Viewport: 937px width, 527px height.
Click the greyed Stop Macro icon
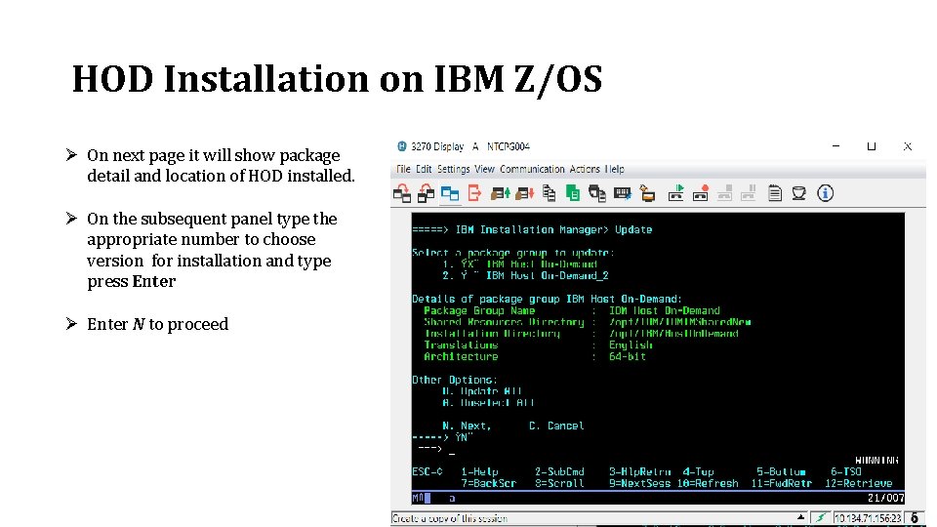(x=725, y=193)
